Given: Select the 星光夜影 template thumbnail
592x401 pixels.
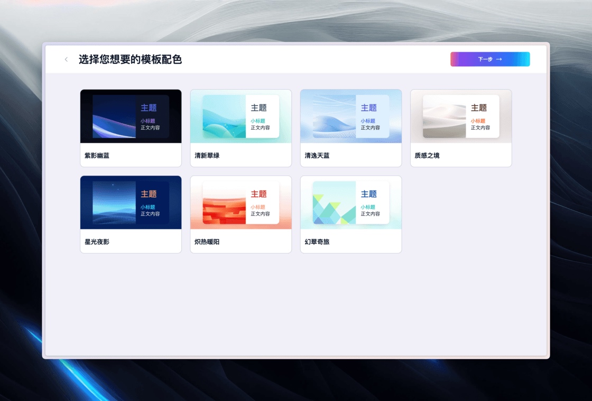Looking at the screenshot, I should pos(131,203).
